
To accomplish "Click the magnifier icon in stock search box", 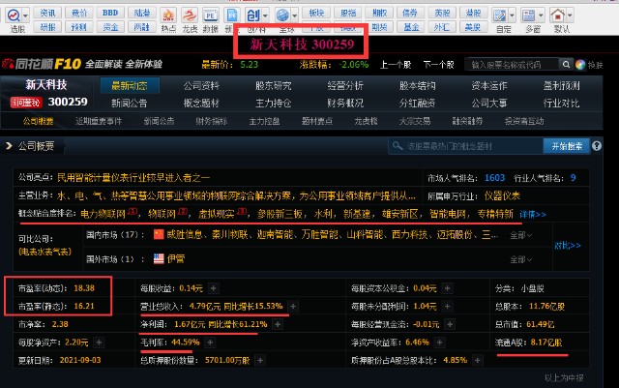I will tap(566, 65).
